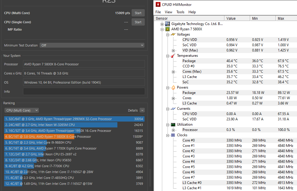Select Threadripper 2990WX ranking entry
Image resolution: width=297 pixels, height=191 pixels.
74,119
